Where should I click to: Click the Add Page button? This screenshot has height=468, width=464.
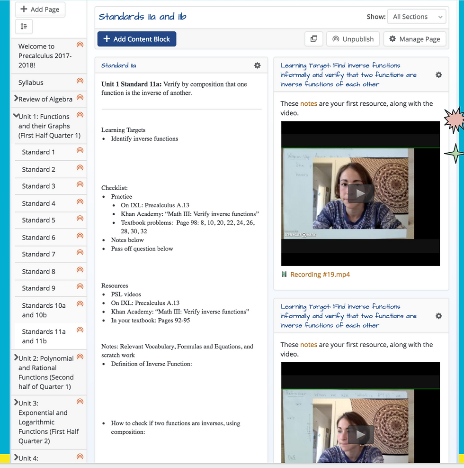[x=40, y=9]
